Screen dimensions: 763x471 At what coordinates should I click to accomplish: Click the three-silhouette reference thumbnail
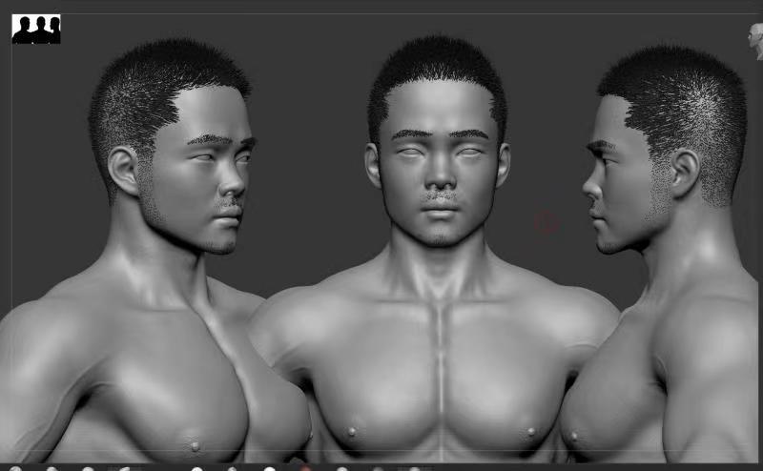[x=35, y=29]
